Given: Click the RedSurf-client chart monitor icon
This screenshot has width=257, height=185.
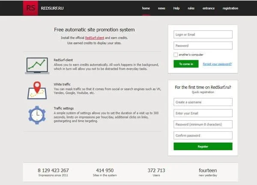Looking at the screenshot, I should 37,66.
